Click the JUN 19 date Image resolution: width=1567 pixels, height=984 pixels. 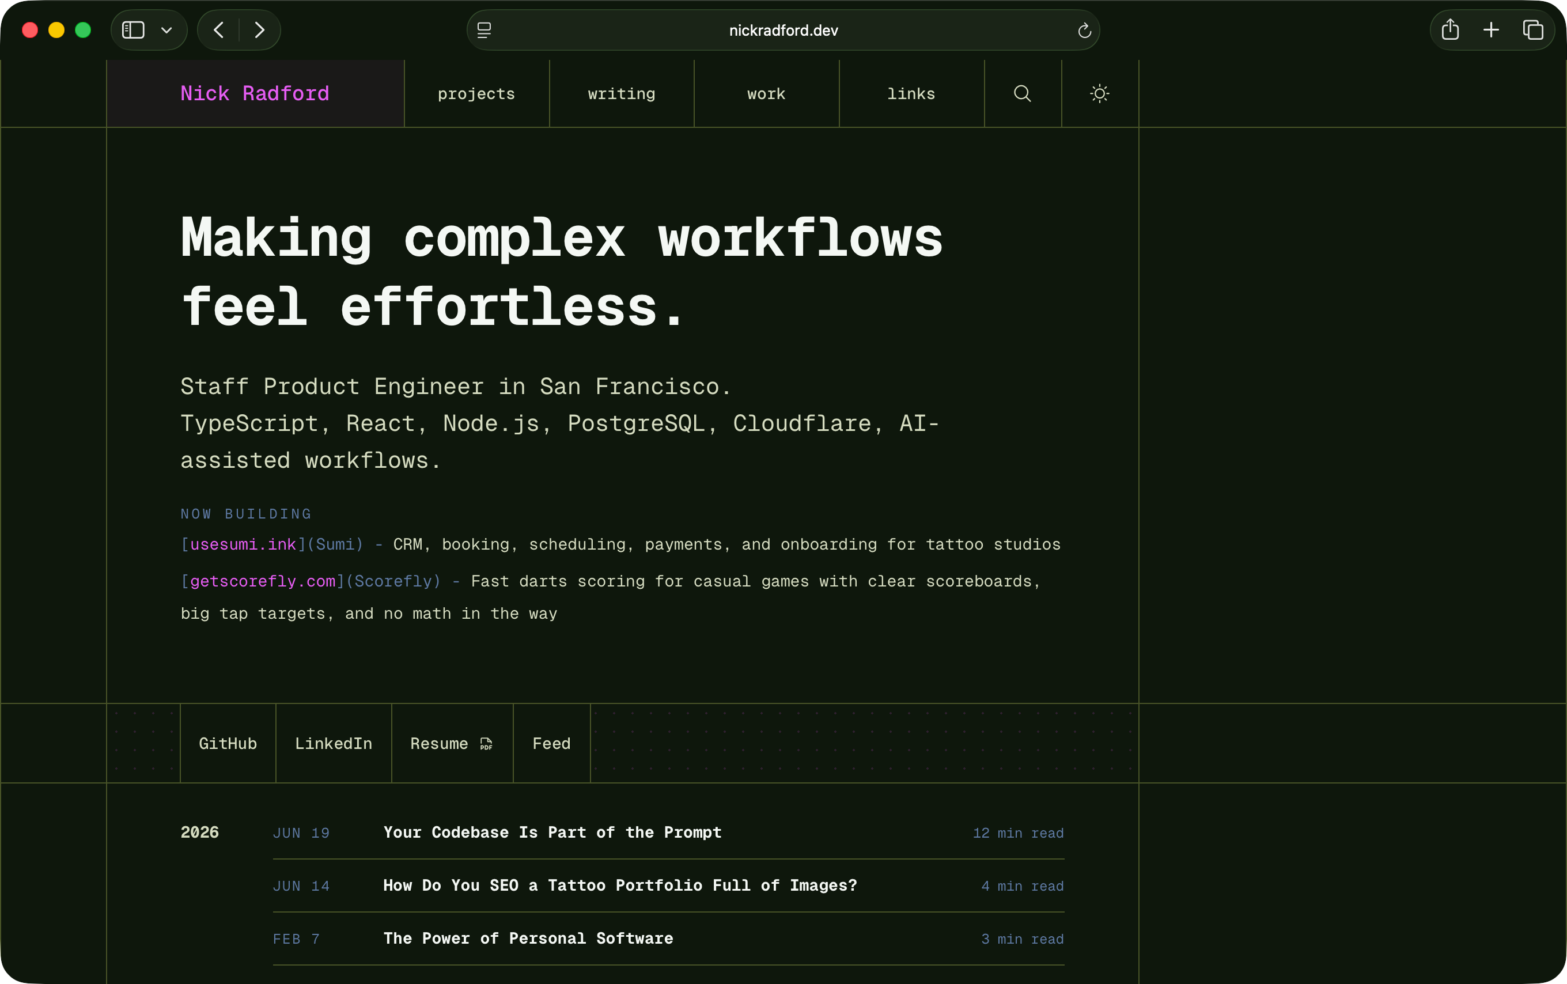(301, 833)
